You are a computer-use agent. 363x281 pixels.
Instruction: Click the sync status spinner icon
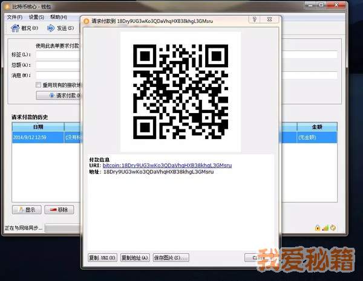pyautogui.click(x=333, y=228)
